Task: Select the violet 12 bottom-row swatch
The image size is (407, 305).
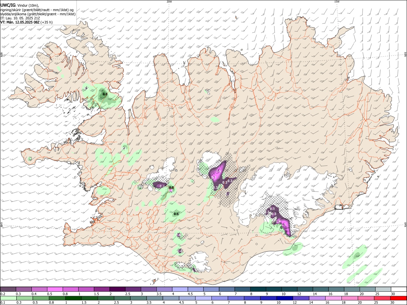Action: [300, 298]
